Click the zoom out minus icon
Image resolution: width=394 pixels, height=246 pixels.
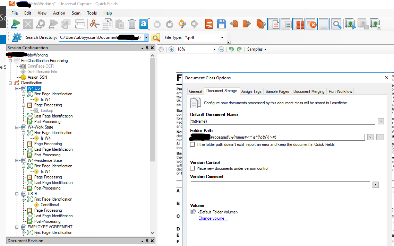tap(221, 49)
